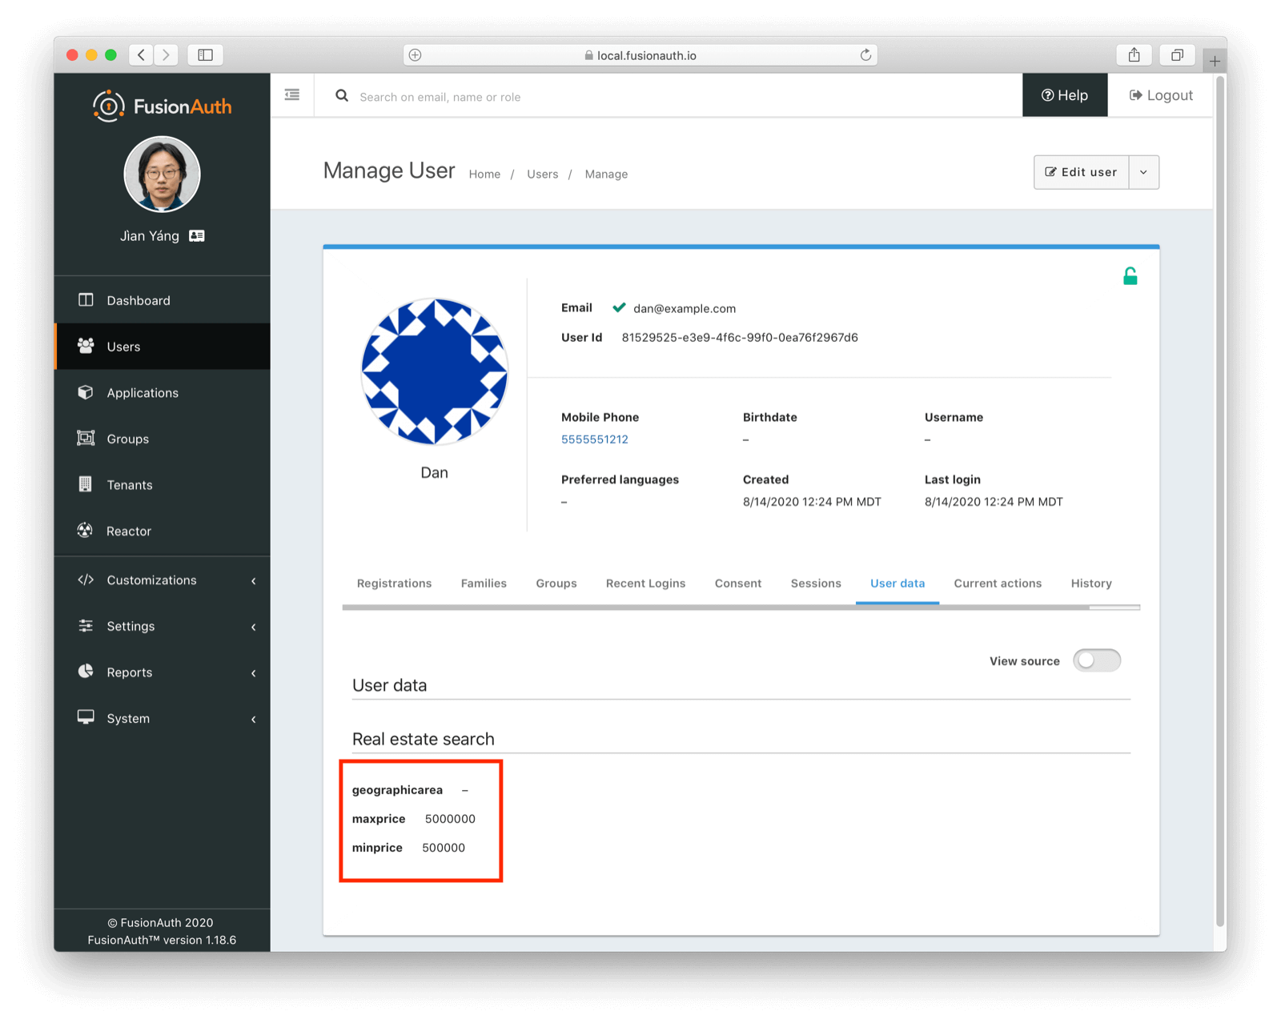Click the Logout link
Image resolution: width=1281 pixels, height=1023 pixels.
(x=1161, y=95)
